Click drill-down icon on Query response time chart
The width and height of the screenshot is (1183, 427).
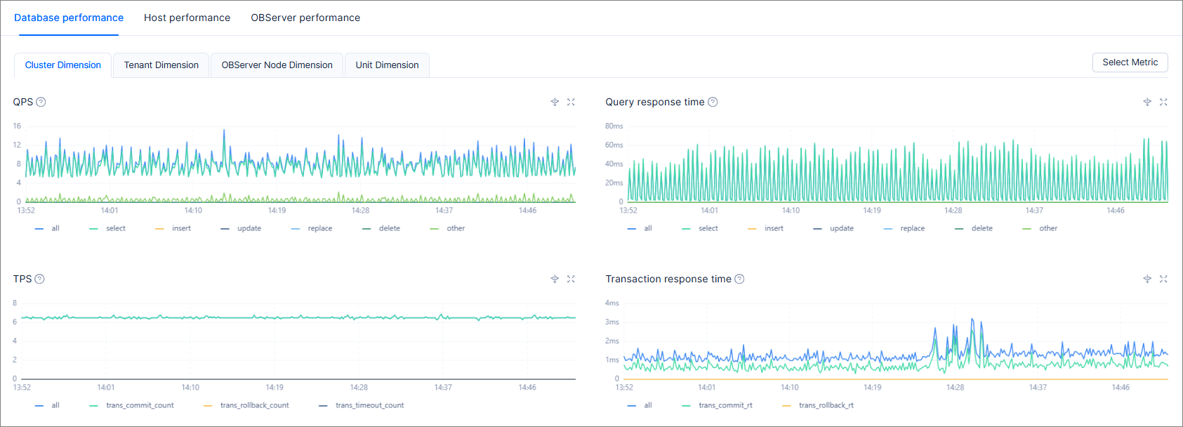pyautogui.click(x=1147, y=102)
